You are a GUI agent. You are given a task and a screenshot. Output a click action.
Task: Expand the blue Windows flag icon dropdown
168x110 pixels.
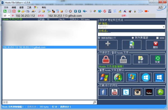tap(102, 11)
